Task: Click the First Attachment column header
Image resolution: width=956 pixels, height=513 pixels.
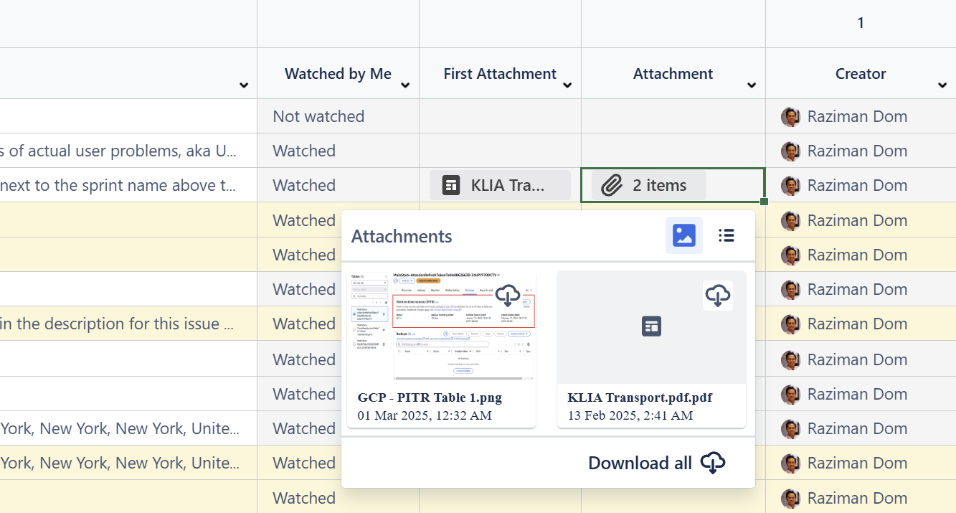Action: (x=500, y=74)
